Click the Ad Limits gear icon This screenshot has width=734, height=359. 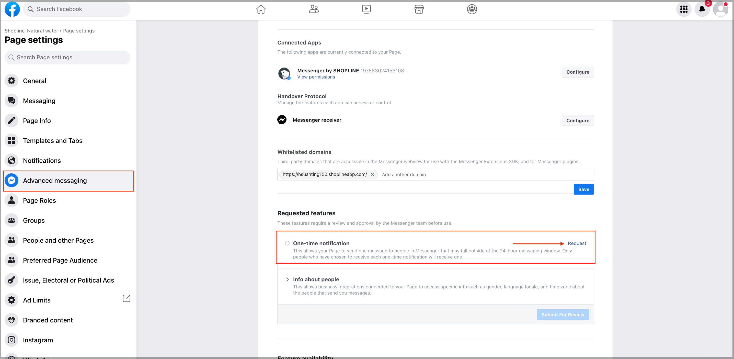tap(12, 300)
